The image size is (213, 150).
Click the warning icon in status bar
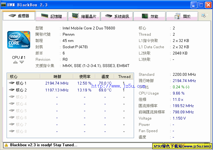[x=6, y=145]
